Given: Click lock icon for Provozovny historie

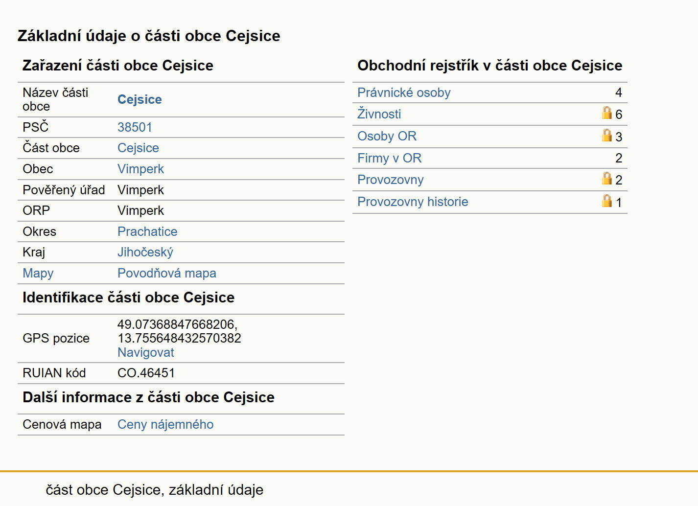Looking at the screenshot, I should (607, 201).
